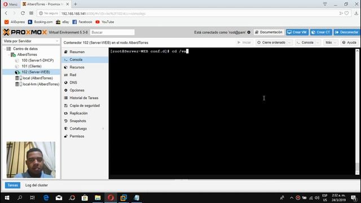The width and height of the screenshot is (361, 203).
Task: Open toolbar Consola dropdown arrow
Action: 318,43
